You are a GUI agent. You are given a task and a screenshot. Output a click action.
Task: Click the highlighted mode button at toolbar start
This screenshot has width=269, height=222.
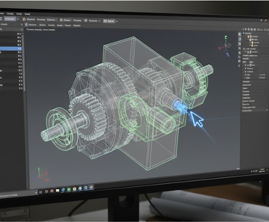pyautogui.click(x=9, y=19)
